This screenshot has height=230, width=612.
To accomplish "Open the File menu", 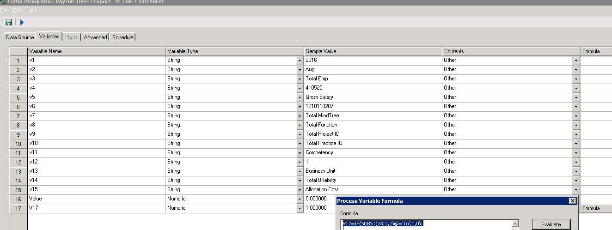I will [4, 10].
